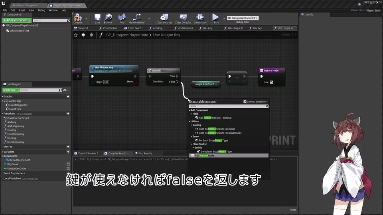Toggle the Hide Unrelated icon
The image size is (383, 215).
point(136,18)
